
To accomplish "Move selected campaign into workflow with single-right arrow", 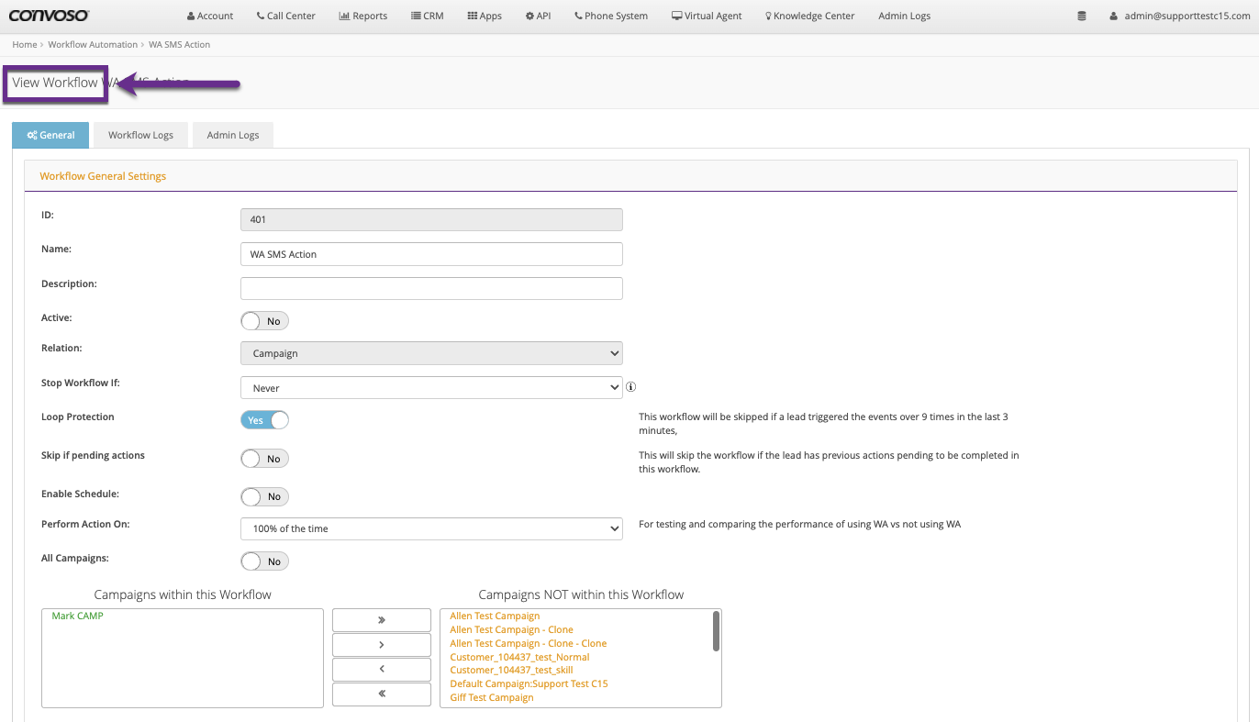I will 382,645.
